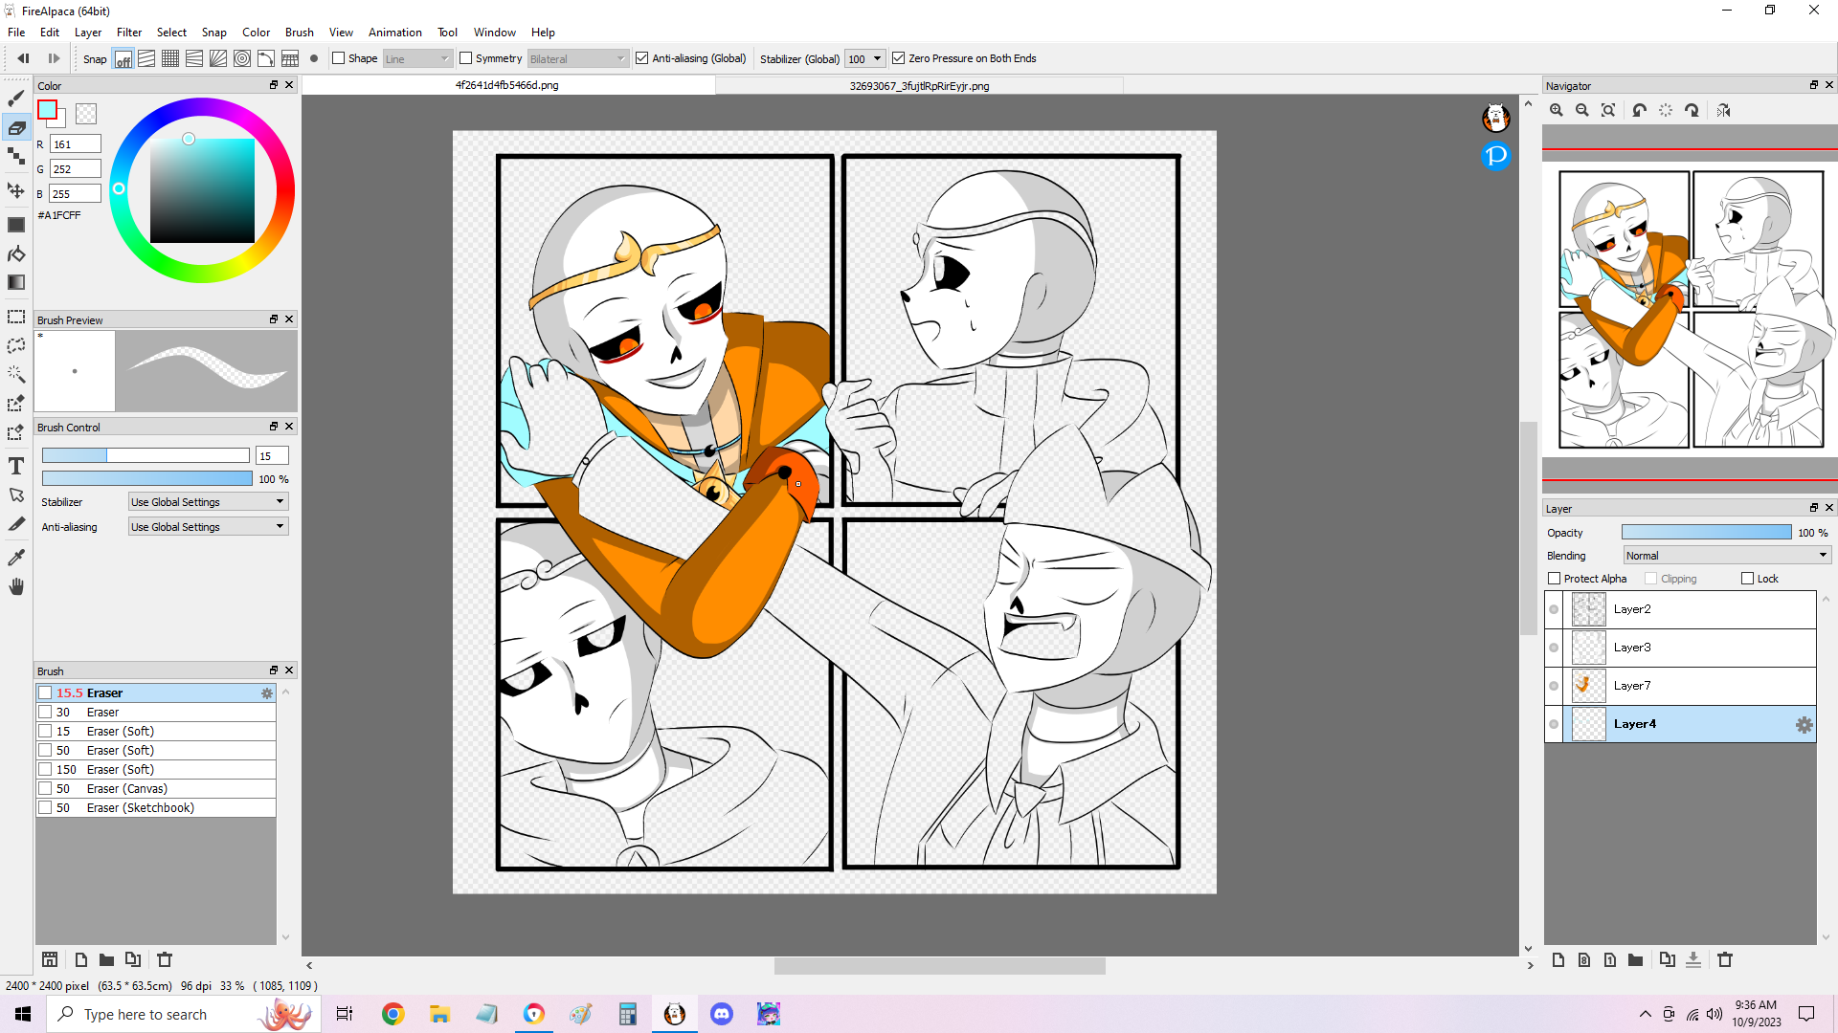The width and height of the screenshot is (1838, 1033).
Task: Select the rectangular Select tool
Action: click(x=16, y=317)
